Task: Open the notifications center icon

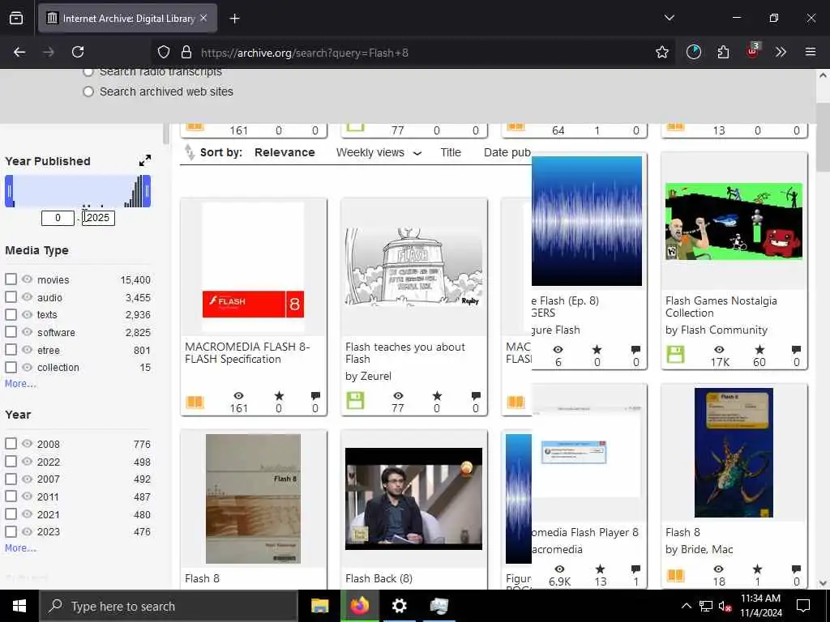Action: [803, 606]
